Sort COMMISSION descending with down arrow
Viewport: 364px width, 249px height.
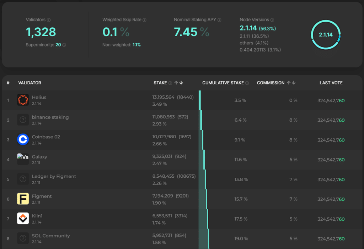(x=294, y=83)
